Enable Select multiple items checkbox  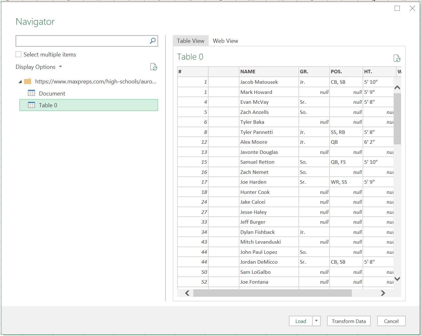(x=19, y=55)
